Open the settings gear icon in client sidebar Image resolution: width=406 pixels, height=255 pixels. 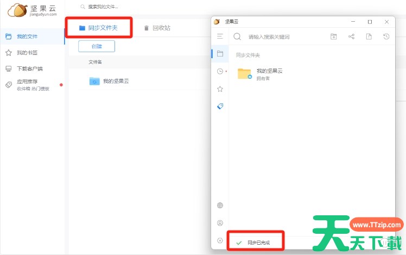pyautogui.click(x=220, y=240)
